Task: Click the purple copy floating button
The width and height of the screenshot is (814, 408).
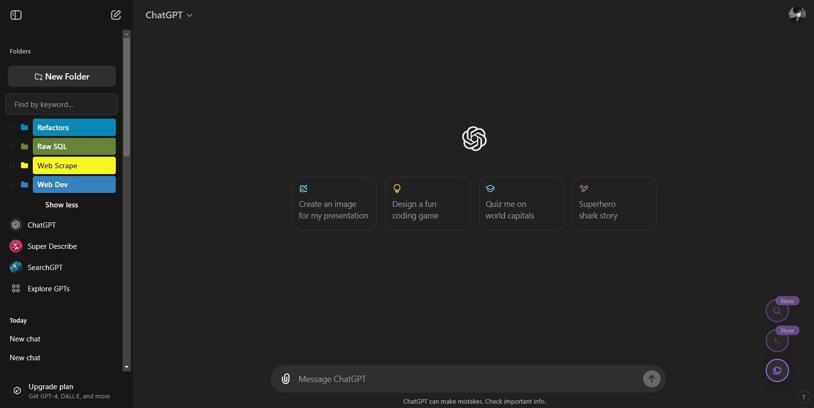Action: click(777, 370)
